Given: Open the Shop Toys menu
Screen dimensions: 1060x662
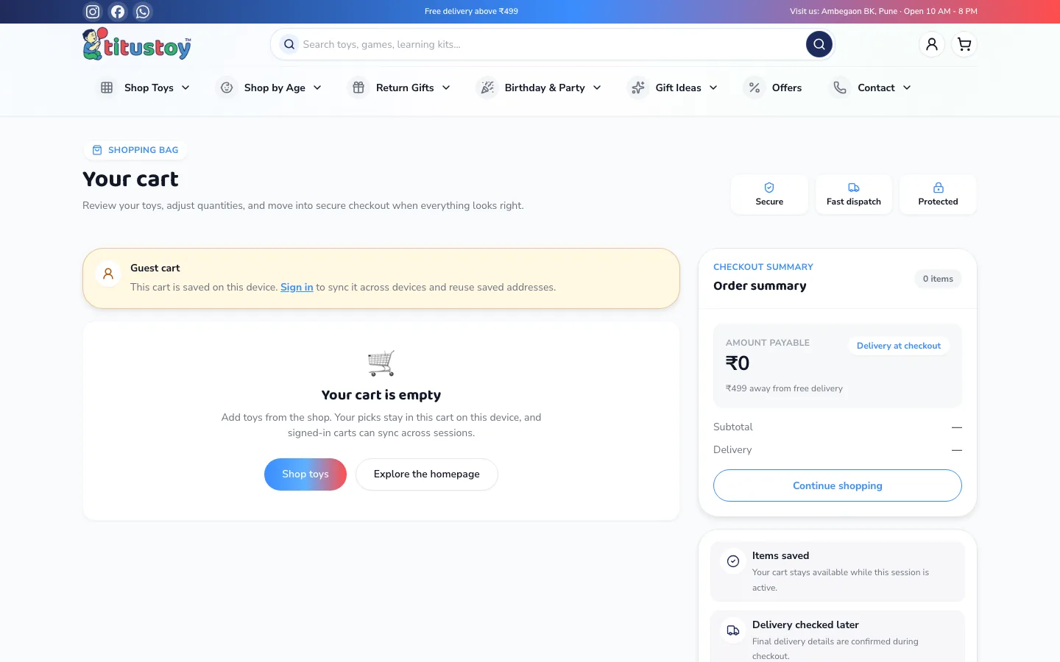Looking at the screenshot, I should coord(145,88).
